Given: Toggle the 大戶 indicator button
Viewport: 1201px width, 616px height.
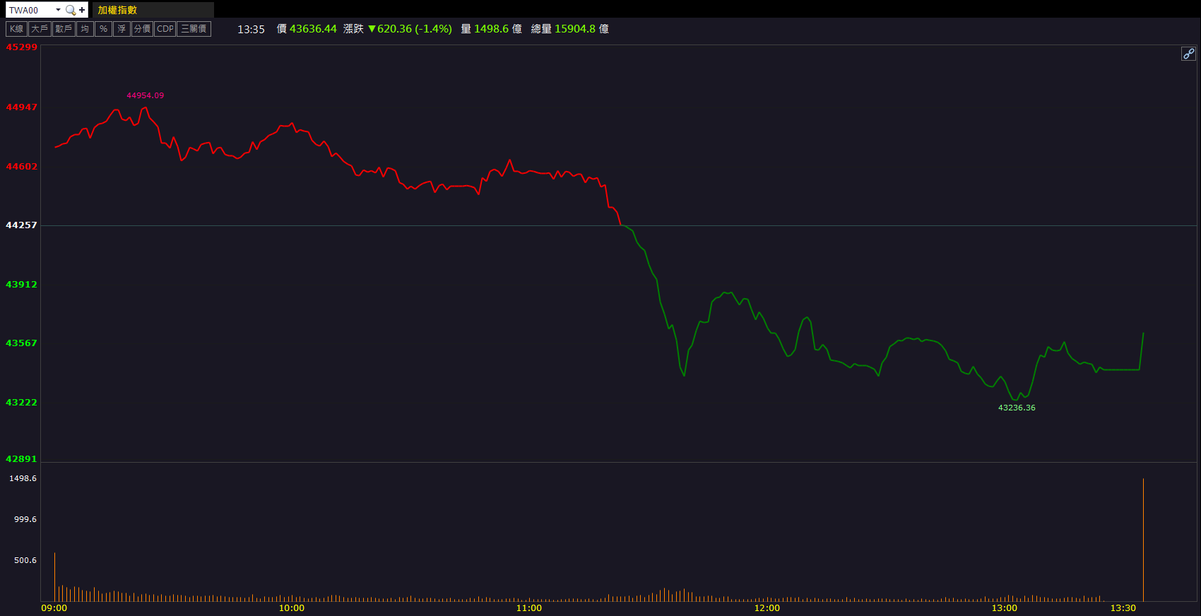Looking at the screenshot, I should [x=40, y=29].
